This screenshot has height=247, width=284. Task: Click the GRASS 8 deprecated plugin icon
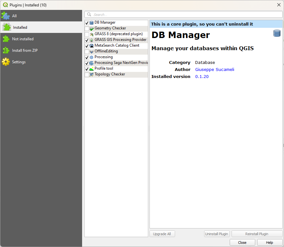point(92,34)
